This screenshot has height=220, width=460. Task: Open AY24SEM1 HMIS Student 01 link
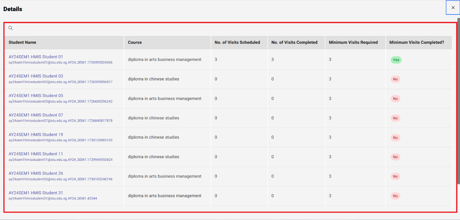(x=36, y=57)
